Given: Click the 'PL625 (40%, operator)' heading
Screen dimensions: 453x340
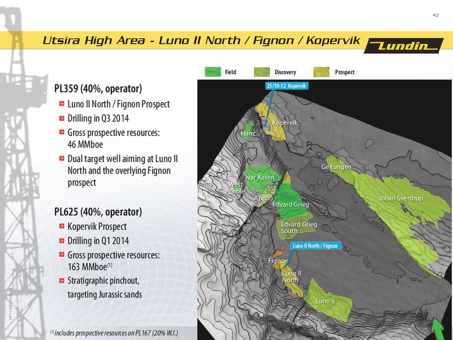Looking at the screenshot, I should coord(98,212).
